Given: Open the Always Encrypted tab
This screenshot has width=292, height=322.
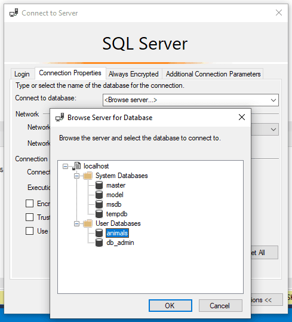Looking at the screenshot, I should point(134,74).
